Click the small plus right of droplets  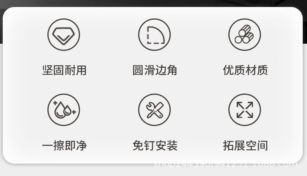(x=74, y=112)
